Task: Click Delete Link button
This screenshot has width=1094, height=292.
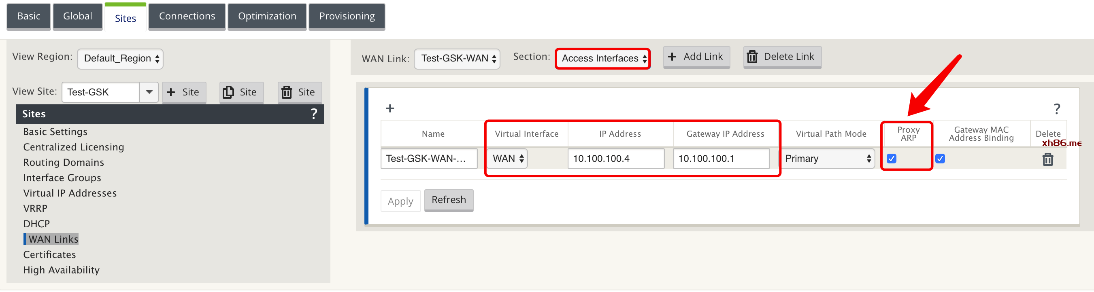Action: click(782, 57)
